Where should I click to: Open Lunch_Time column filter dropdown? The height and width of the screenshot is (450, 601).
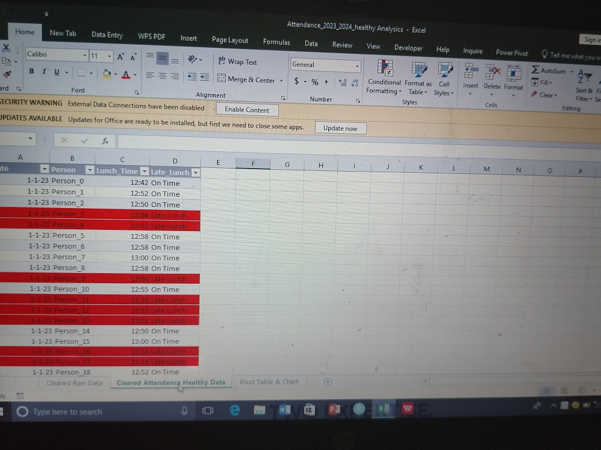(144, 171)
